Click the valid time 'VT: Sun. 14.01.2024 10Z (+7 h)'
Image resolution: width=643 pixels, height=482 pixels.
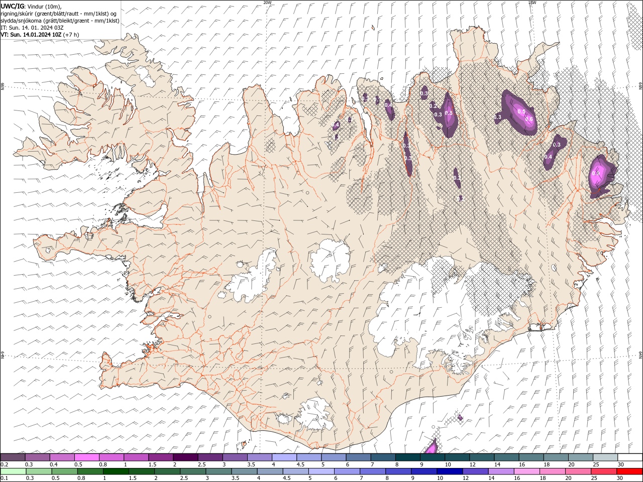40,35
